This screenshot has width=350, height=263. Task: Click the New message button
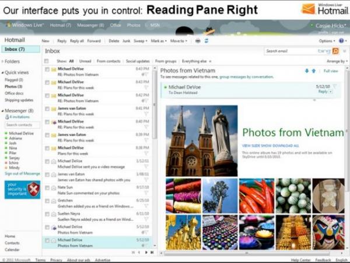45,41
